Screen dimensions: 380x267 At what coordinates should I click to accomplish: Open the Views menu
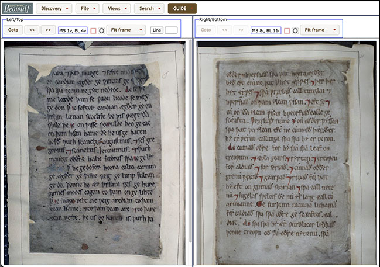(x=117, y=8)
